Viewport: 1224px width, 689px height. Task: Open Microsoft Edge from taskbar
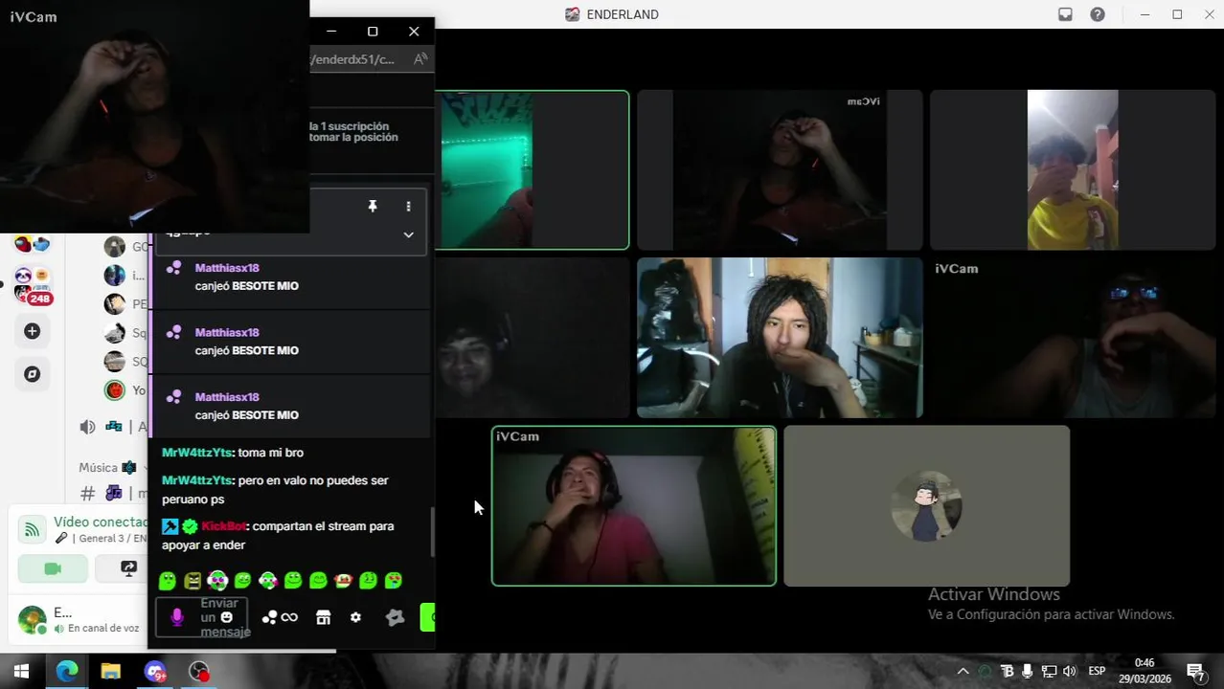(x=67, y=672)
